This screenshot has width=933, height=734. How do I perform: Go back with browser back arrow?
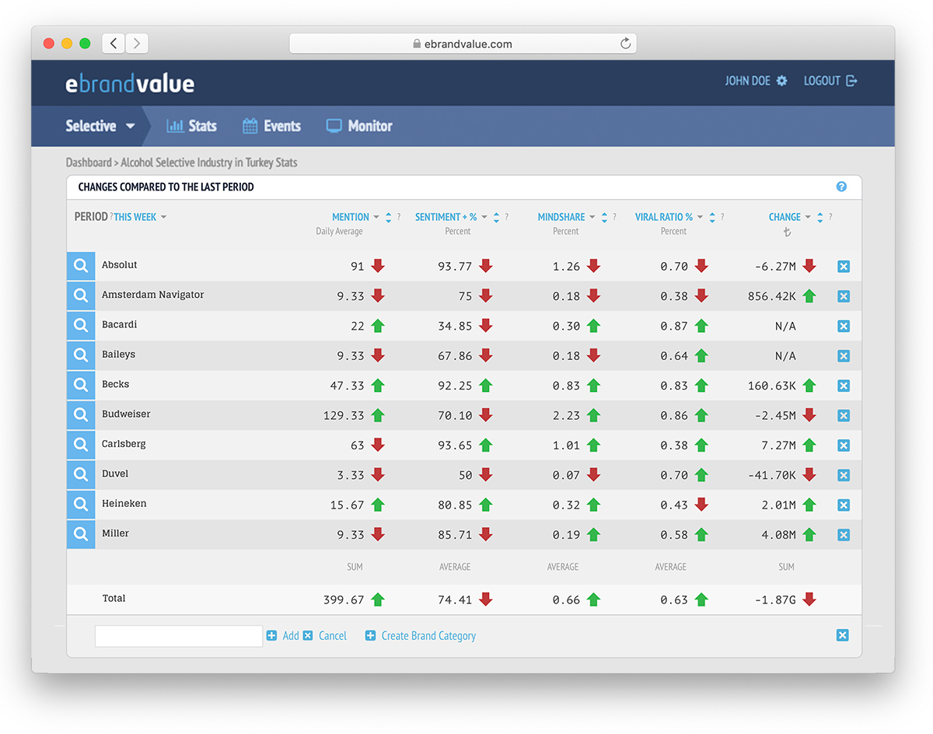[x=114, y=44]
